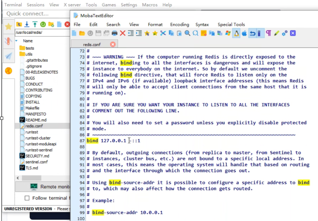Toggle word wrap arrow icon
318x221 pixels.
tap(252, 33)
